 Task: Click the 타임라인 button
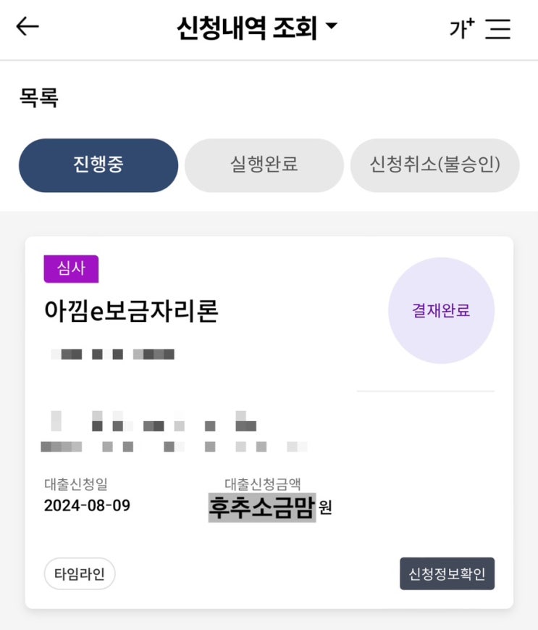point(80,573)
